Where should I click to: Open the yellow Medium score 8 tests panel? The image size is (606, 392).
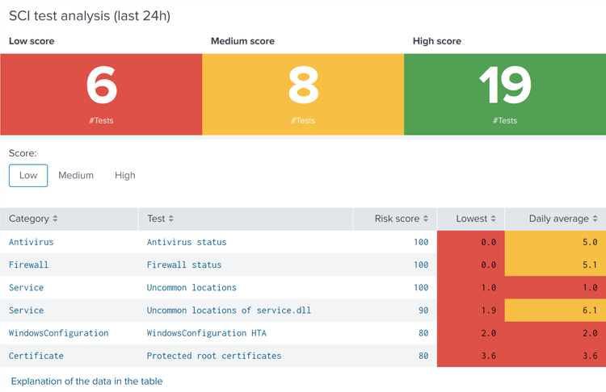[303, 94]
